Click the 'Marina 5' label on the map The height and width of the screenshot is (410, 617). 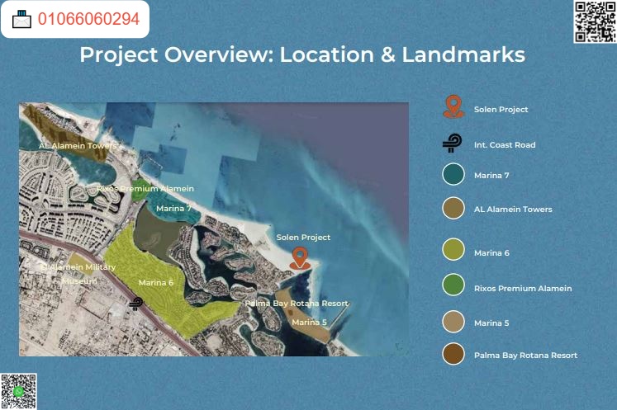[309, 323]
